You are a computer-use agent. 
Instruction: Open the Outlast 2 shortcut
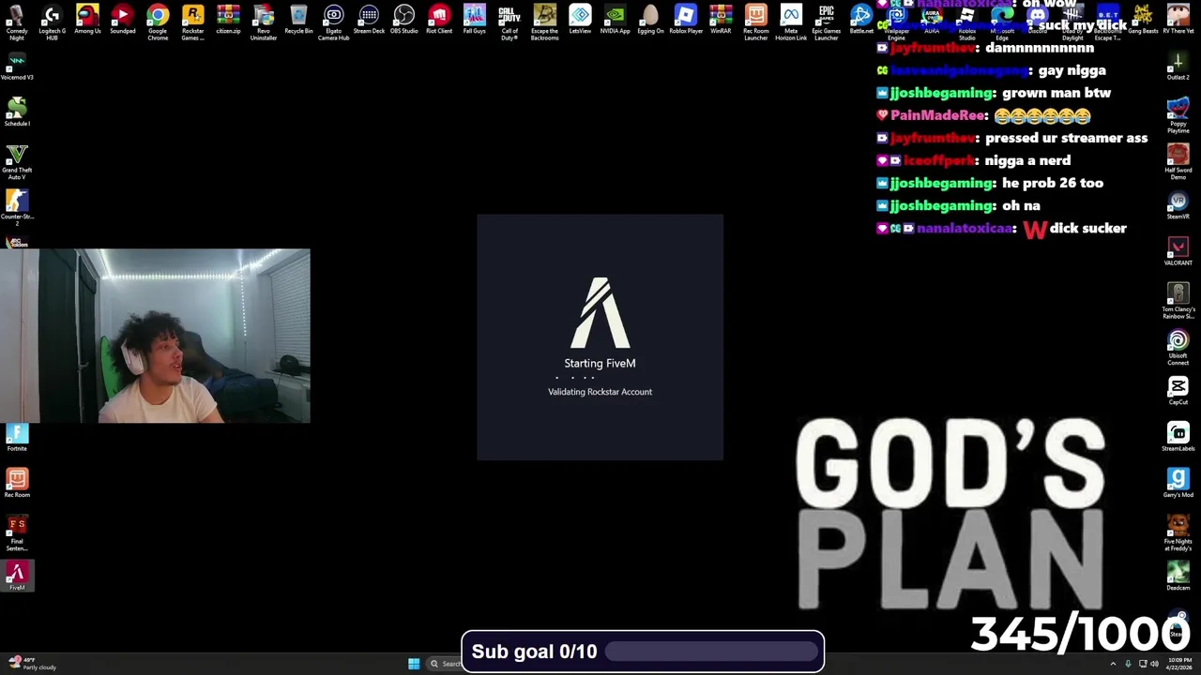(1178, 67)
